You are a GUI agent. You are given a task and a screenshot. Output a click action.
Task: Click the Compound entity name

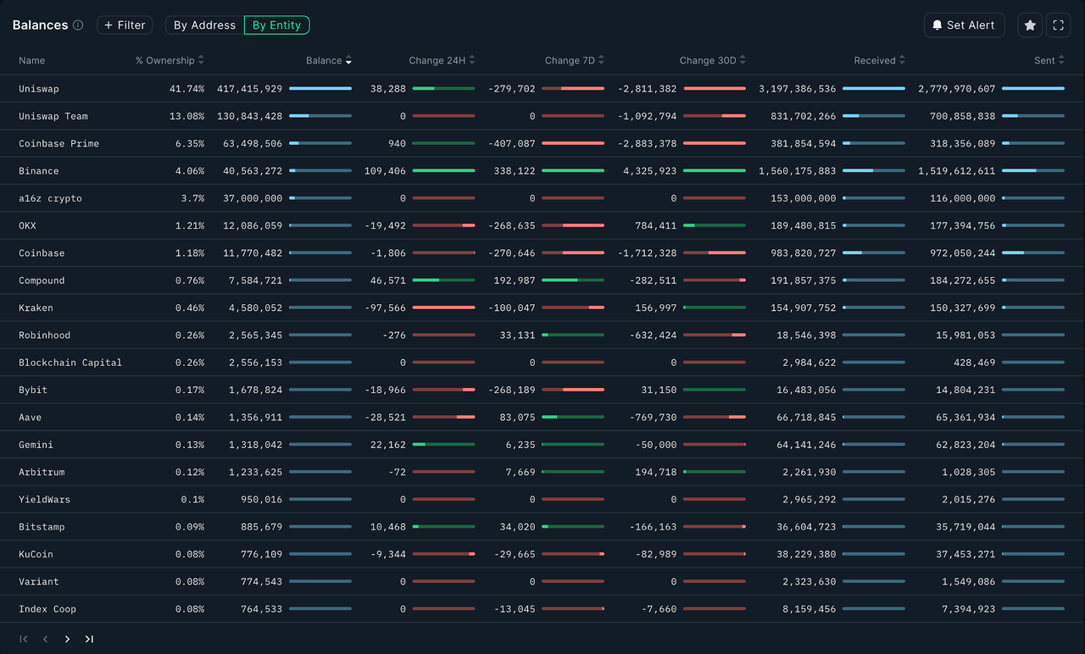tap(42, 280)
